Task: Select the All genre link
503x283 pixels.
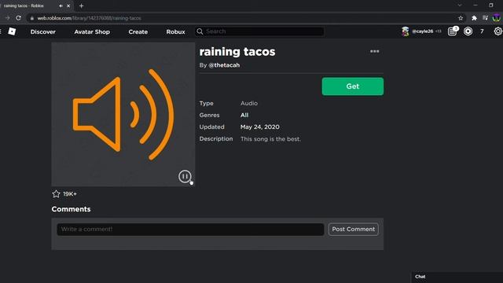Action: tap(244, 116)
